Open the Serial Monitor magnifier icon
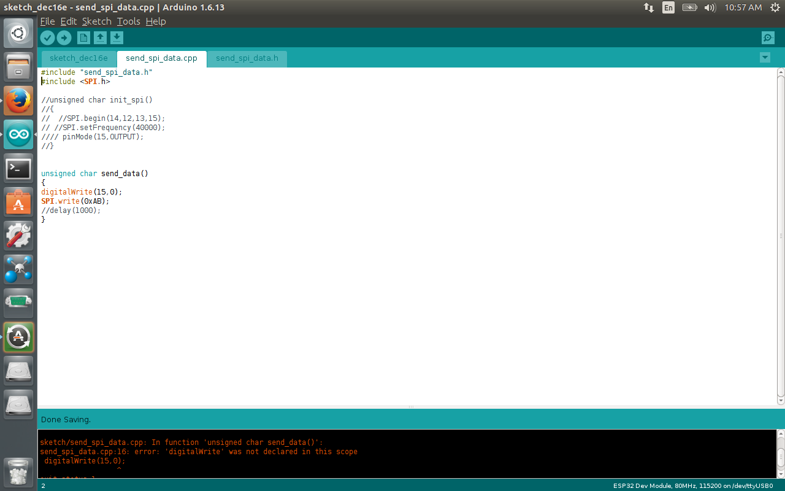Image resolution: width=785 pixels, height=491 pixels. (x=768, y=38)
